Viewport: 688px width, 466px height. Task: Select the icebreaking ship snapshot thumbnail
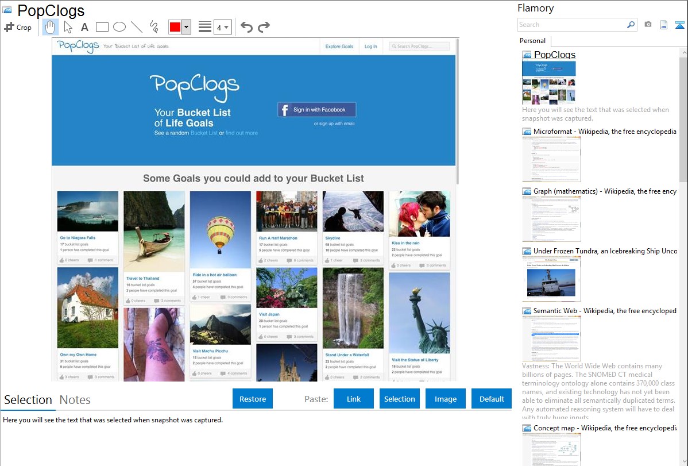[x=551, y=279]
